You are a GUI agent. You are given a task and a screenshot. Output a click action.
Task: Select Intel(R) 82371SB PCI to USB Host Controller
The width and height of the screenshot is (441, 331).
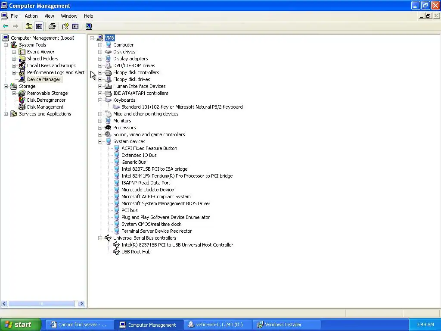point(177,245)
